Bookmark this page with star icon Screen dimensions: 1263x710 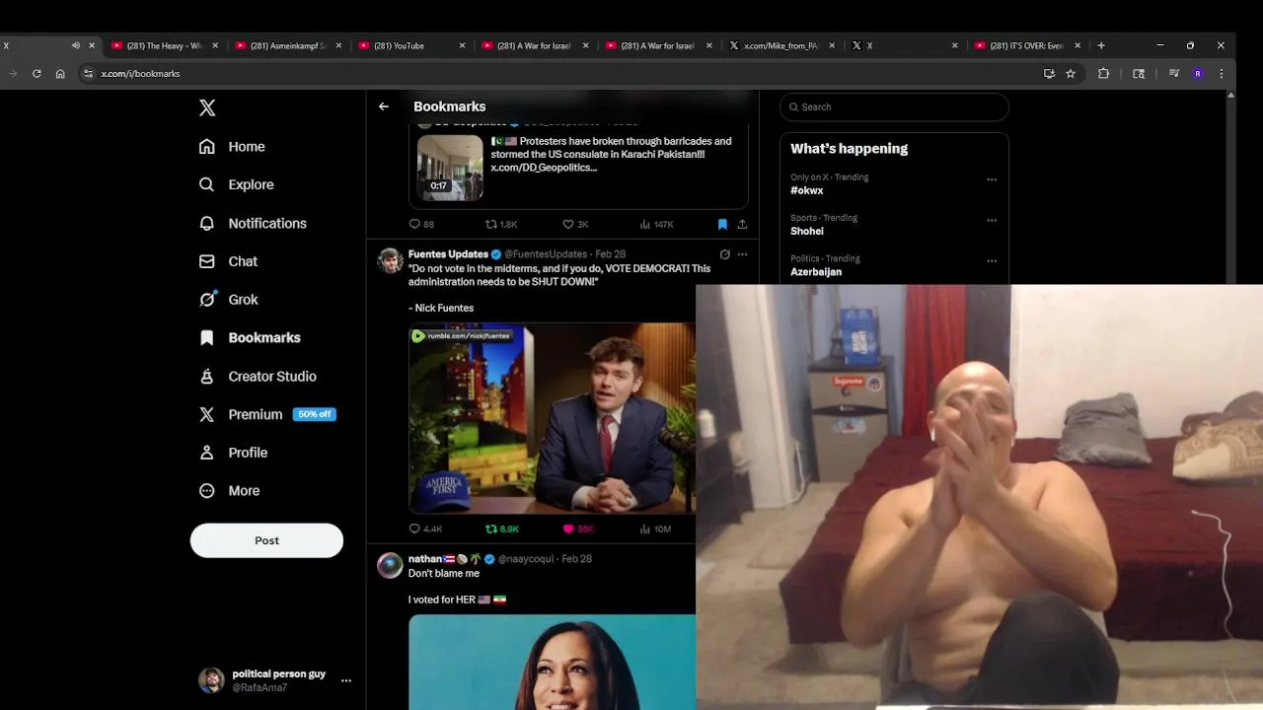coord(1071,73)
